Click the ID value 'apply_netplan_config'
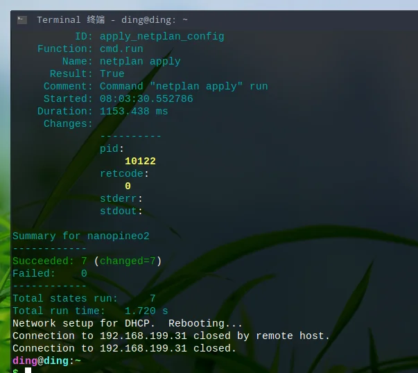418x373 pixels. point(162,37)
